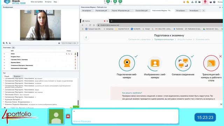Select participant Шапошникова Александра in list
Viewport: 224px width, 126px height.
click(19, 68)
